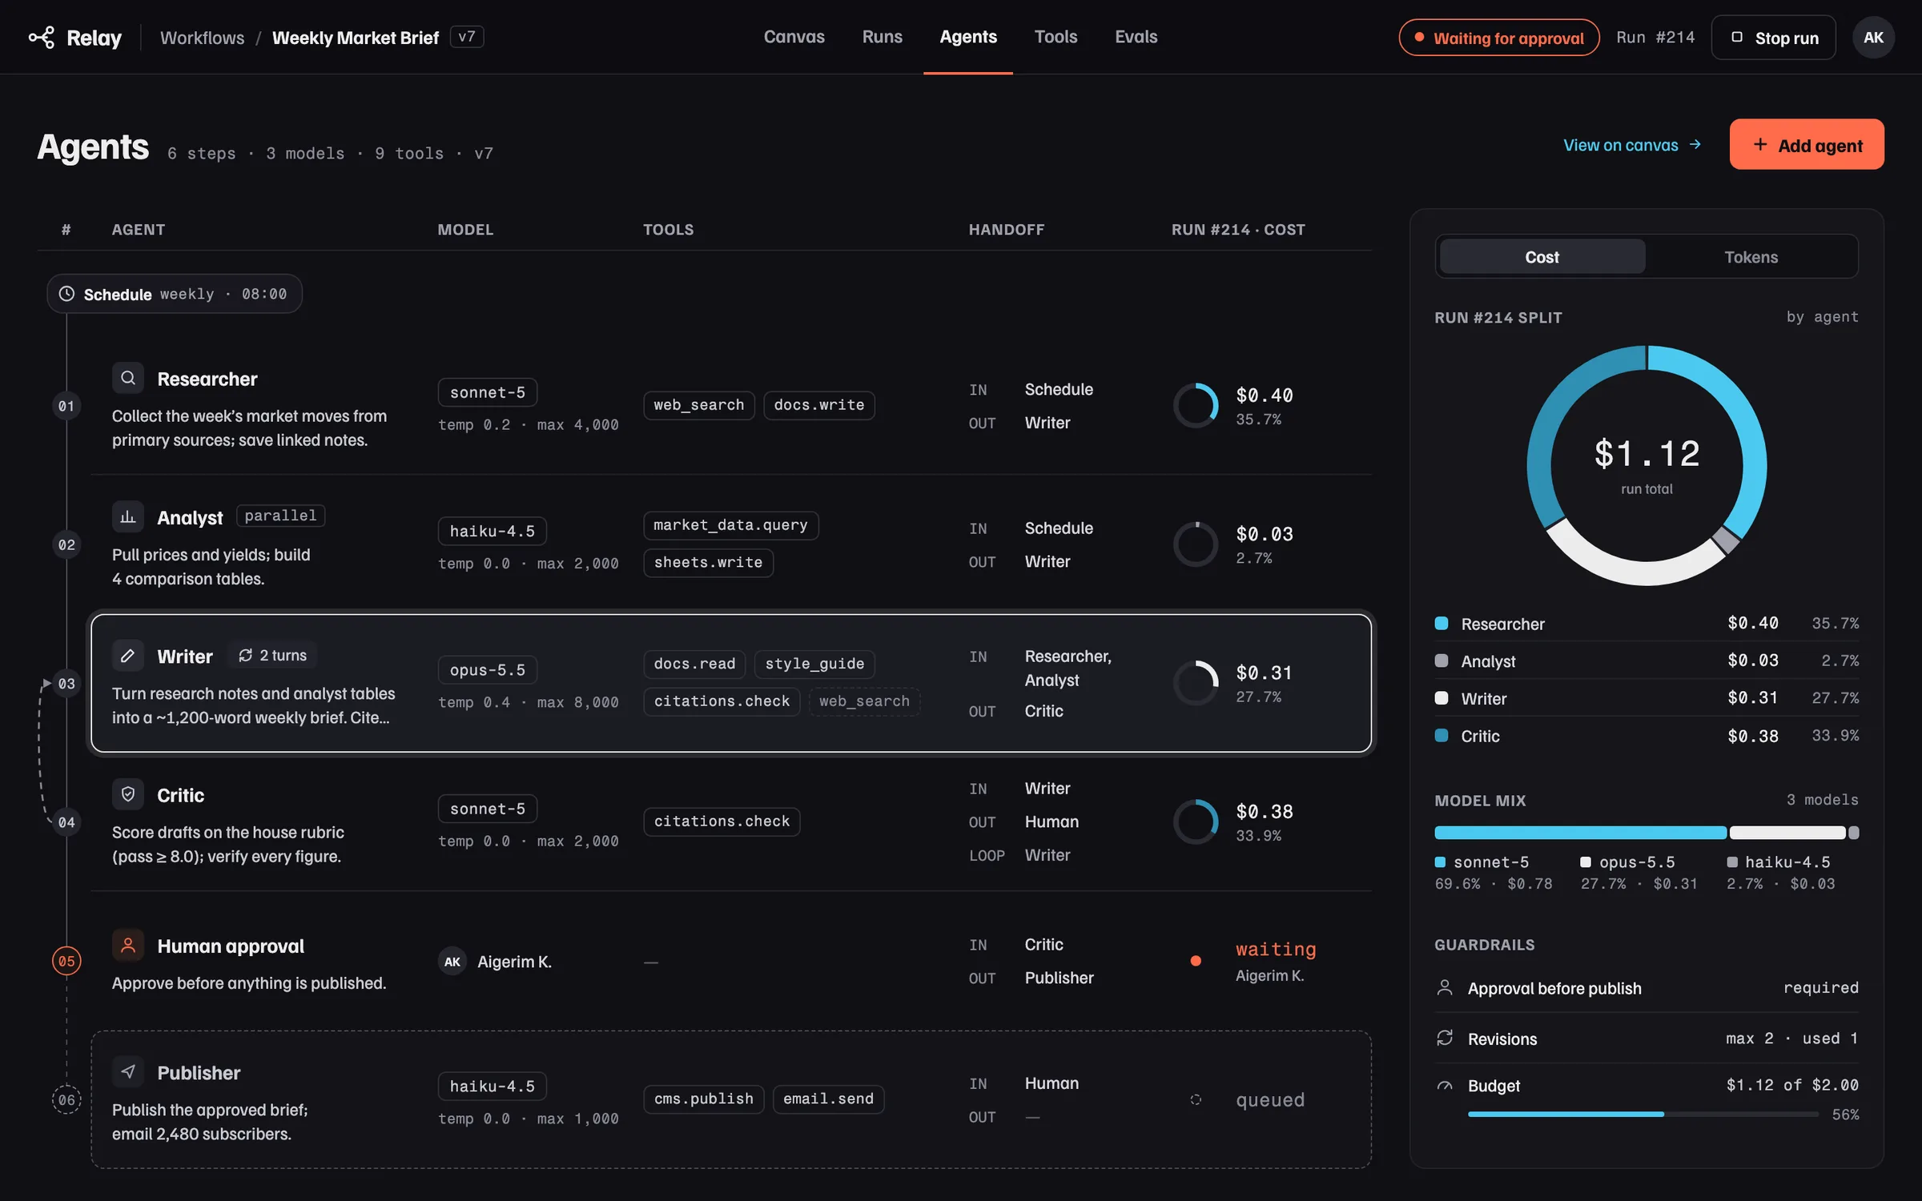1922x1201 pixels.
Task: Click the Writer pencil icon
Action: 128,656
